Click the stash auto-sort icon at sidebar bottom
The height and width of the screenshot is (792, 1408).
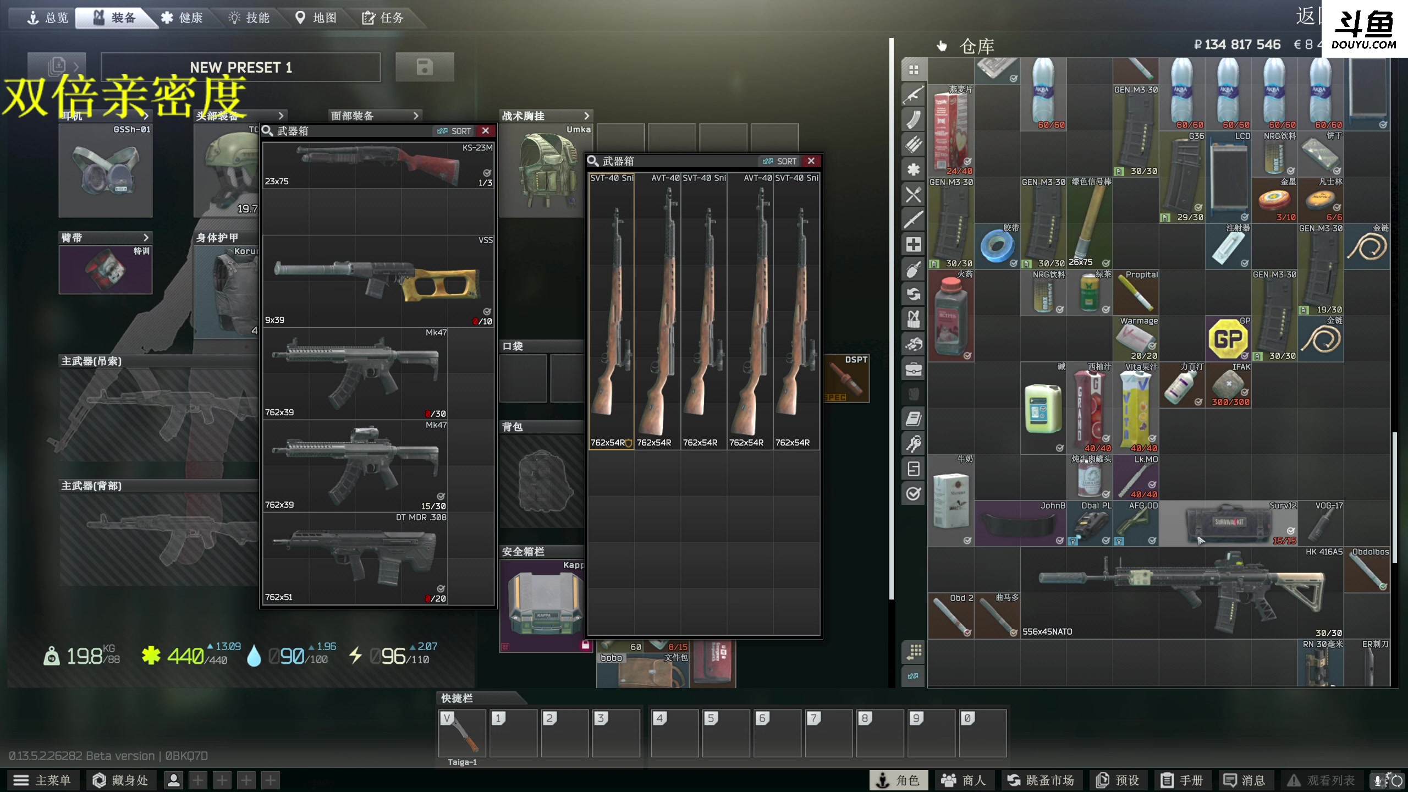914,676
